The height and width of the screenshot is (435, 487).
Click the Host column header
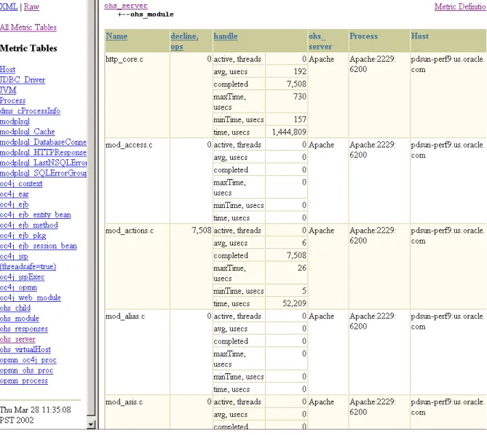(x=420, y=36)
